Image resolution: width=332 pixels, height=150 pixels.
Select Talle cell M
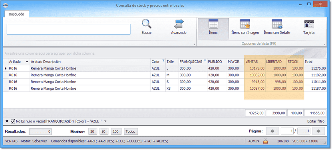[x=172, y=75]
